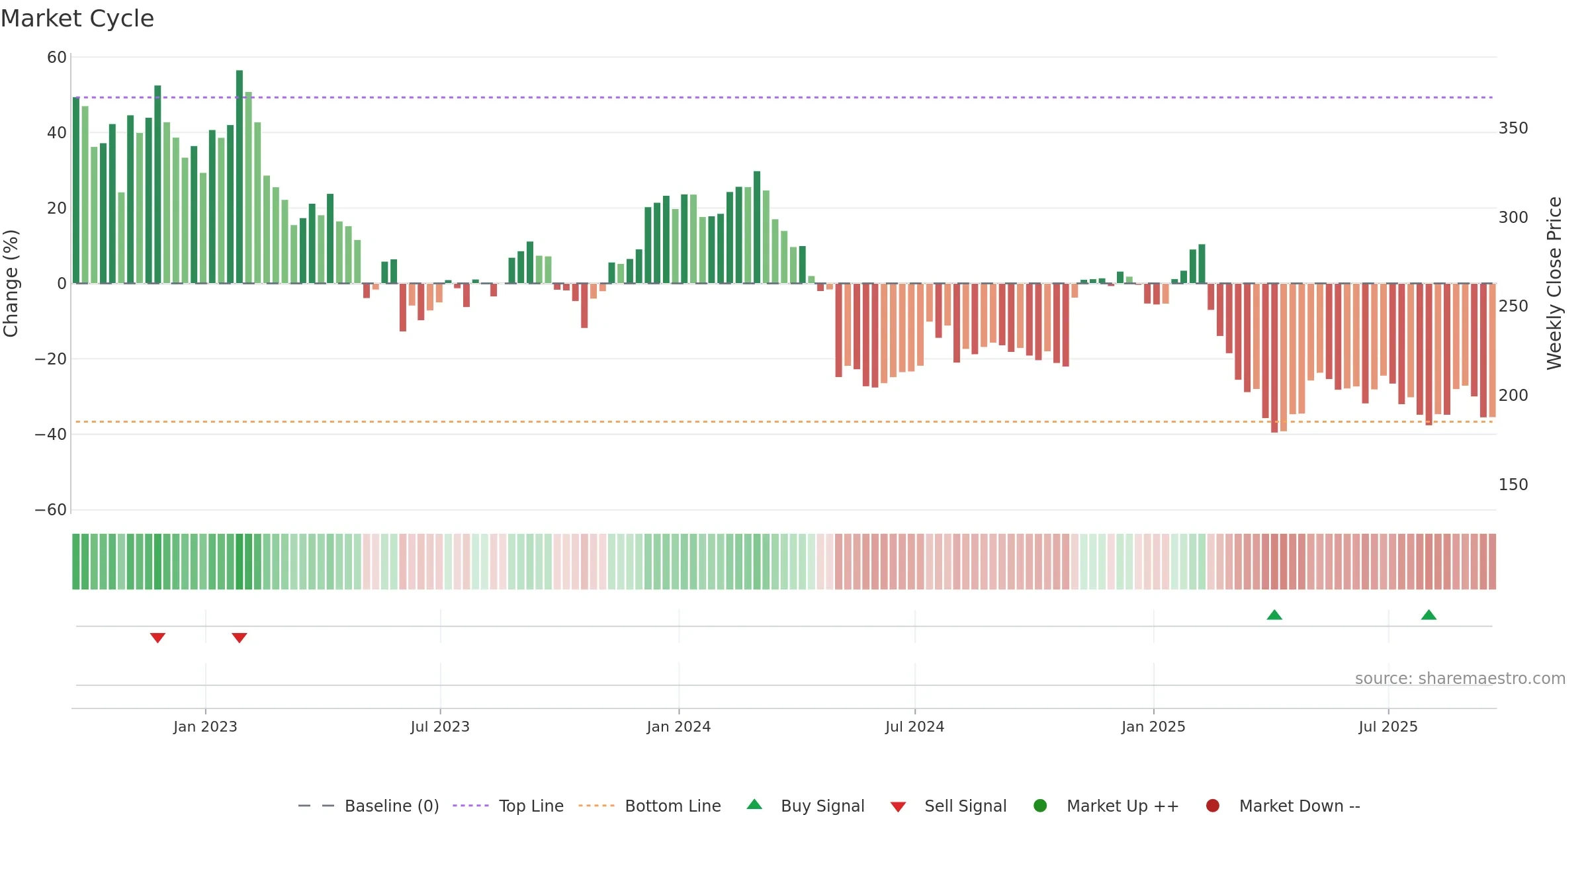Image resolution: width=1588 pixels, height=893 pixels.
Task: Click the 350 price axis tick label
Action: [x=1513, y=128]
